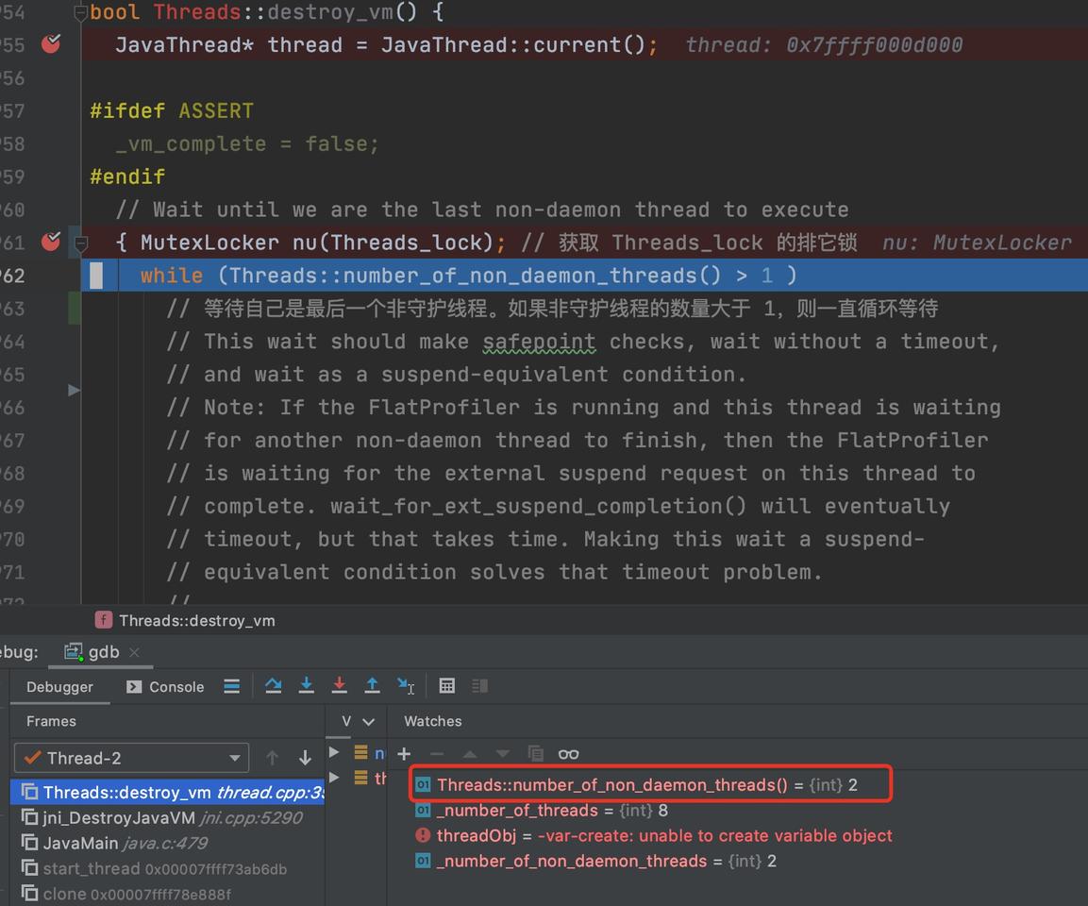Go to the next frame with down arrow
Image resolution: width=1088 pixels, height=906 pixels.
pos(305,758)
